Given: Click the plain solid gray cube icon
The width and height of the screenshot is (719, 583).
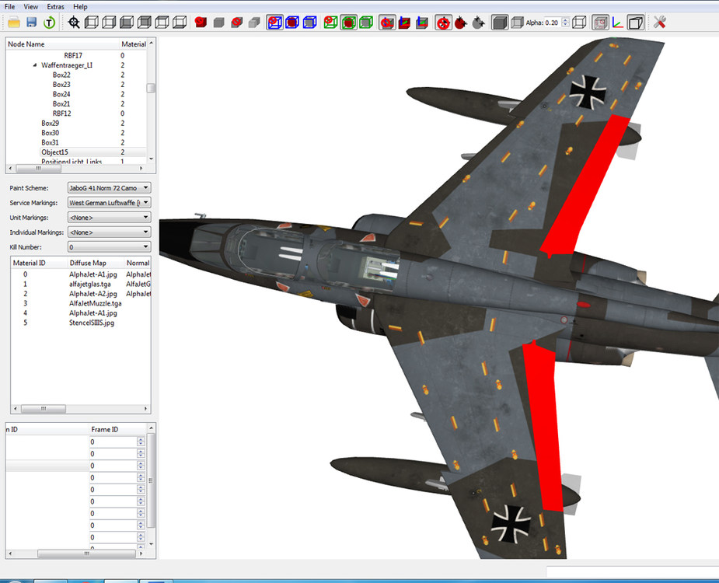Looking at the screenshot, I should 218,22.
